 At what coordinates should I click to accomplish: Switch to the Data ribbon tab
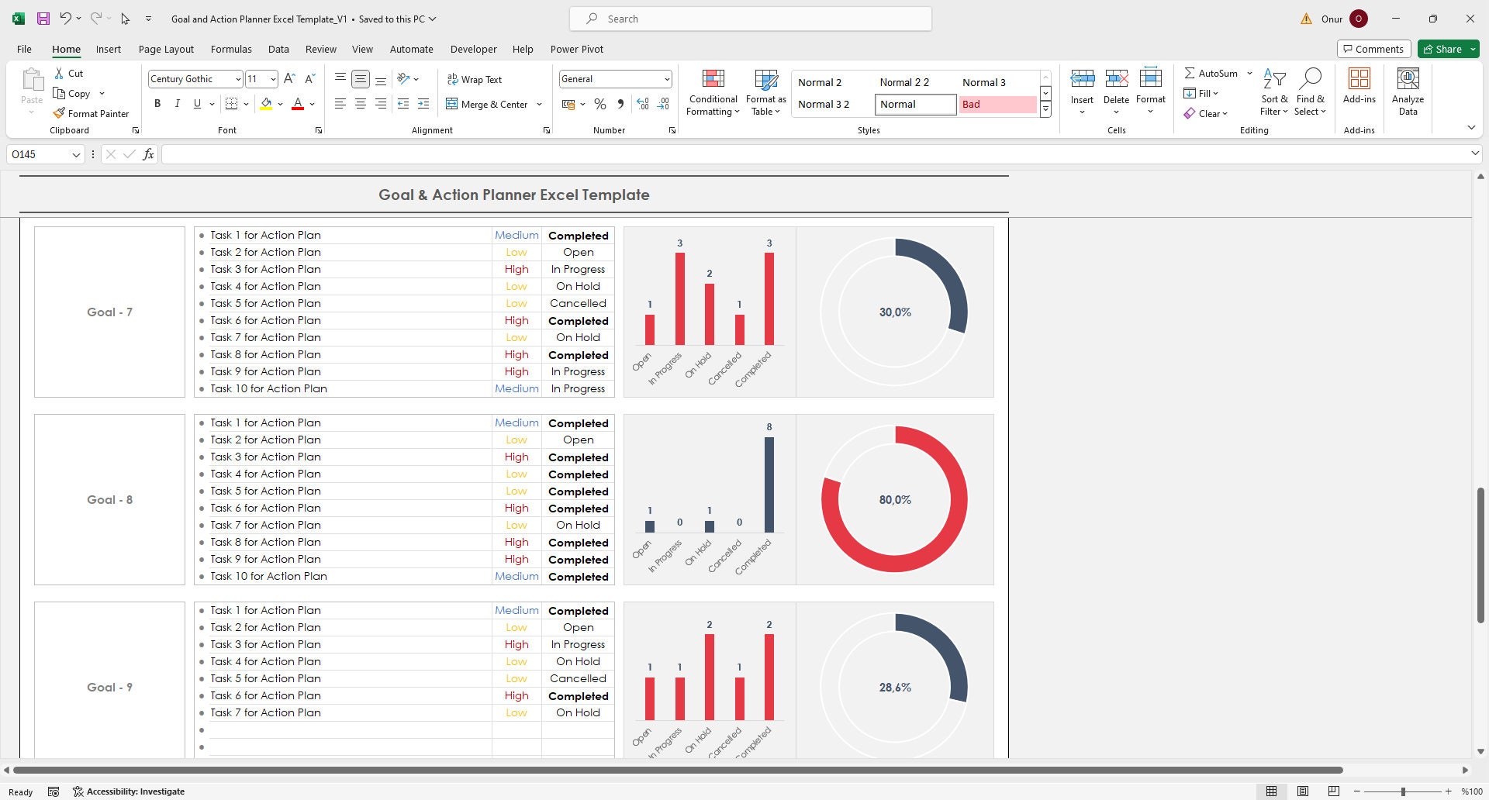(278, 49)
